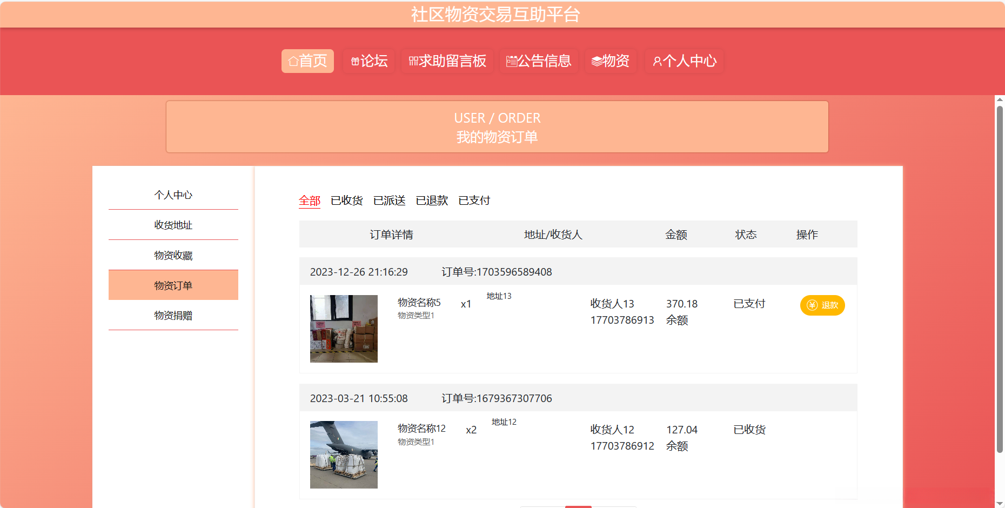Click order number 1679367307706 link
1005x508 pixels.
496,398
